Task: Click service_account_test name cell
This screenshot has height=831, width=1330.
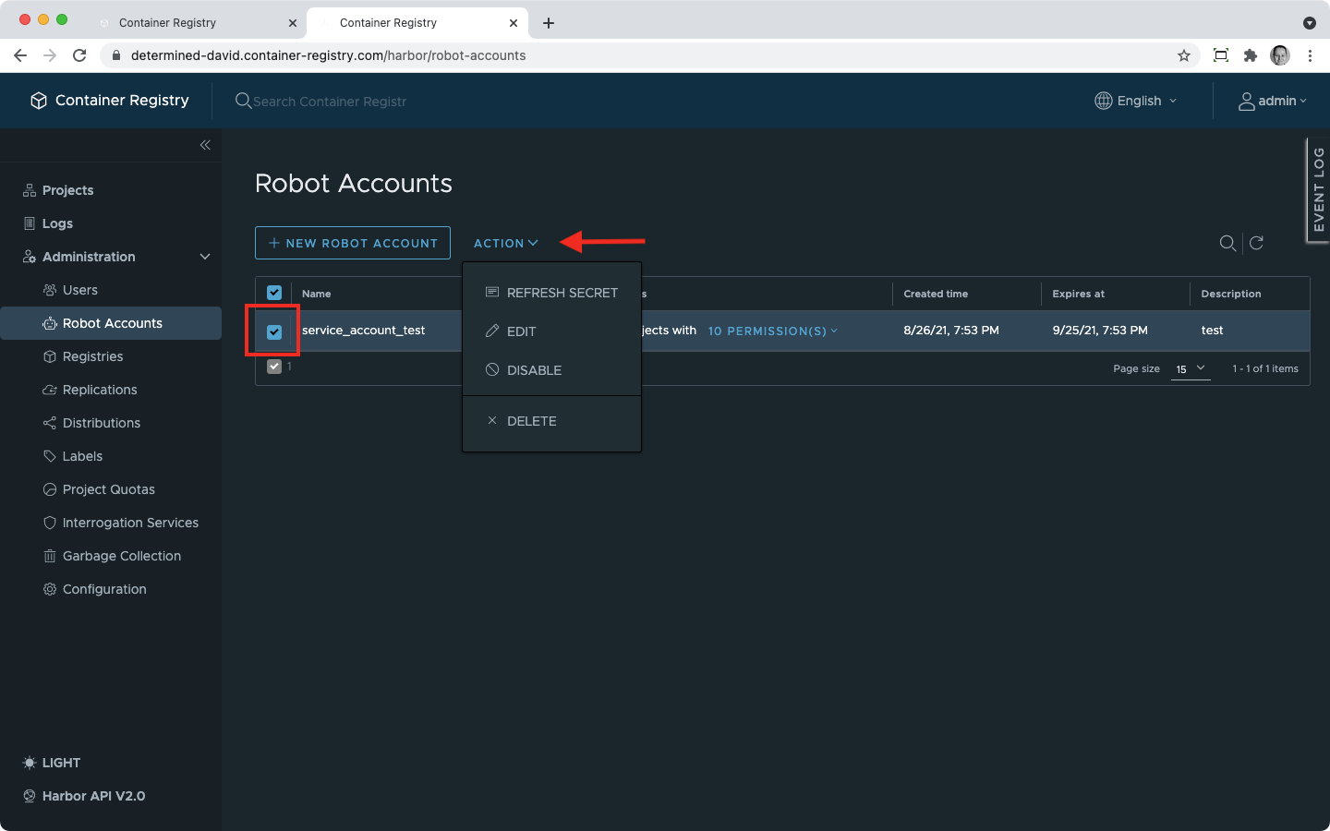Action: pos(363,330)
